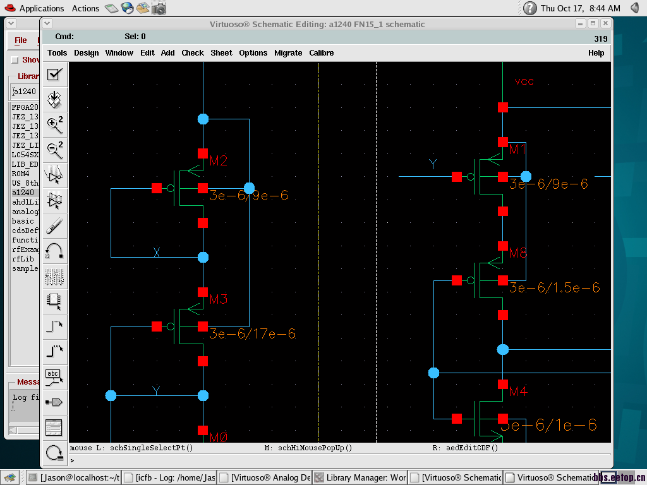Viewport: 647px width, 485px height.
Task: Toggle the Show checkbox in Library Manager
Action: [x=15, y=60]
